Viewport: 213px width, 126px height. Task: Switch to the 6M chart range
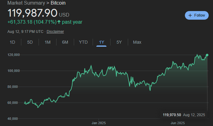pyautogui.click(x=65, y=42)
